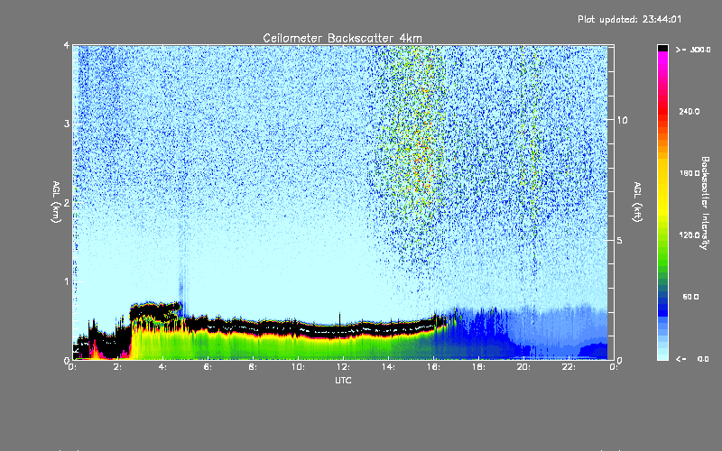The image size is (722, 451).
Task: Click the '22:' hour tick on the time axis
Action: (569, 367)
